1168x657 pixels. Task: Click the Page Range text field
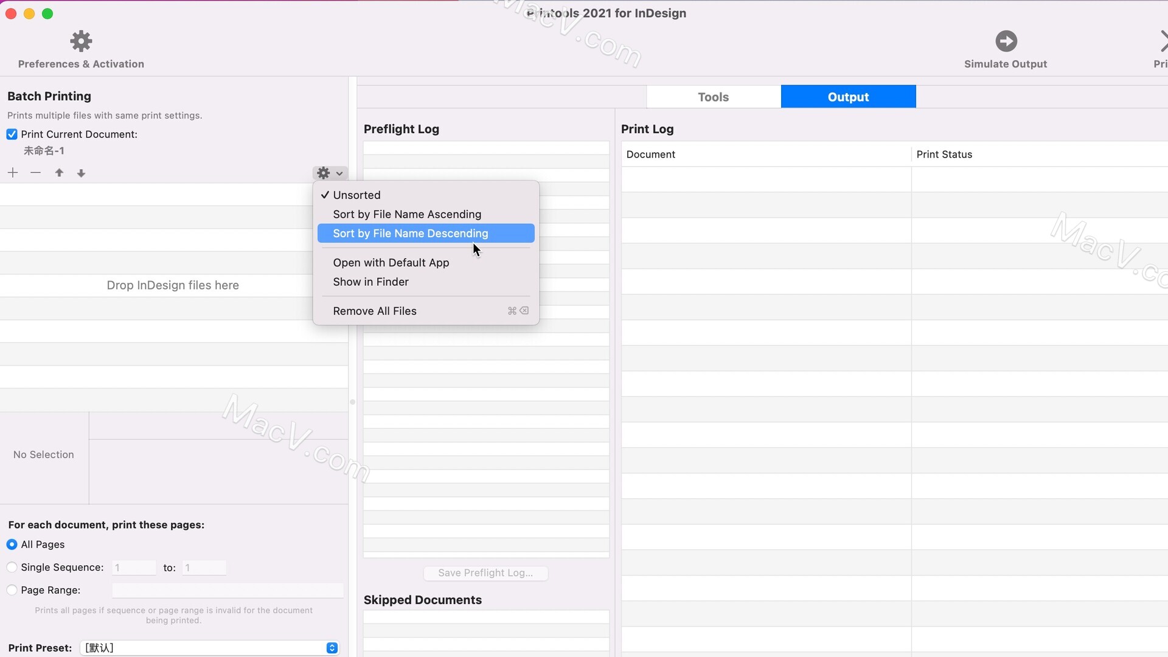(228, 590)
